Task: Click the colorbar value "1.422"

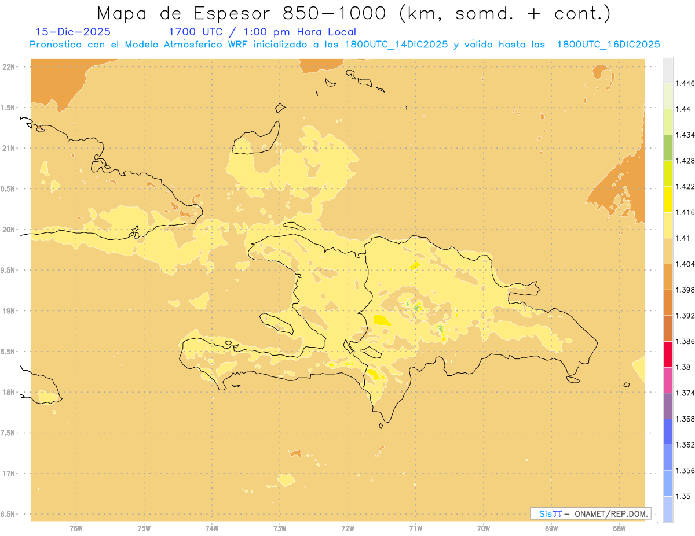Action: click(x=685, y=187)
